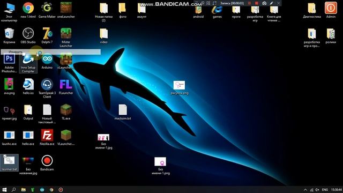Take a screenshot with Bandicam camera icon
This screenshot has width=343, height=193.
pyautogui.click(x=264, y=3)
